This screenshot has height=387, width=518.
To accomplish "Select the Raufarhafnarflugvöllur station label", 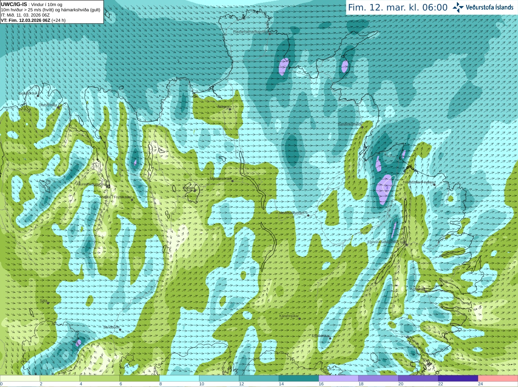I will point(251,31).
